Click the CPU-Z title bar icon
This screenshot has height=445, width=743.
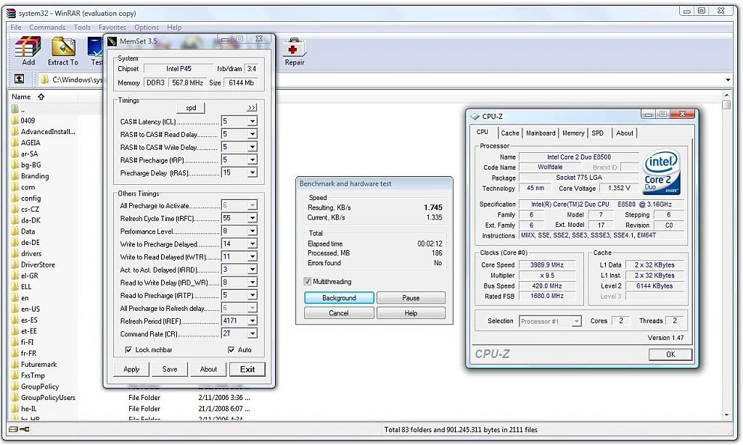point(475,116)
